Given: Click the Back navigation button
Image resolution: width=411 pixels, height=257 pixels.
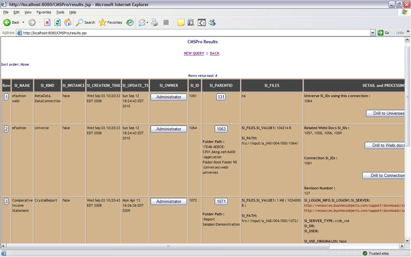Looking at the screenshot, I should 12,22.
